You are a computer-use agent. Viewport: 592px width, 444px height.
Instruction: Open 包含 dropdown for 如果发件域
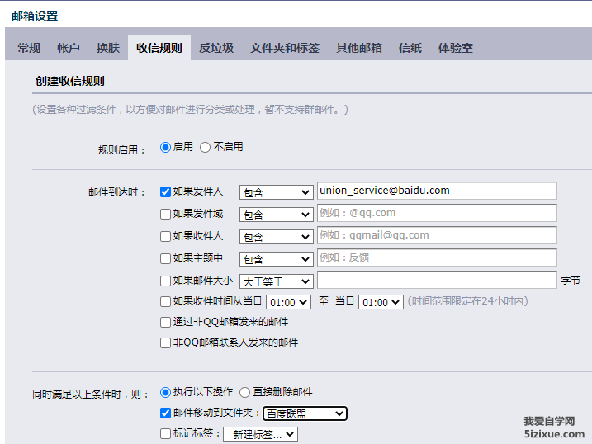coord(277,215)
